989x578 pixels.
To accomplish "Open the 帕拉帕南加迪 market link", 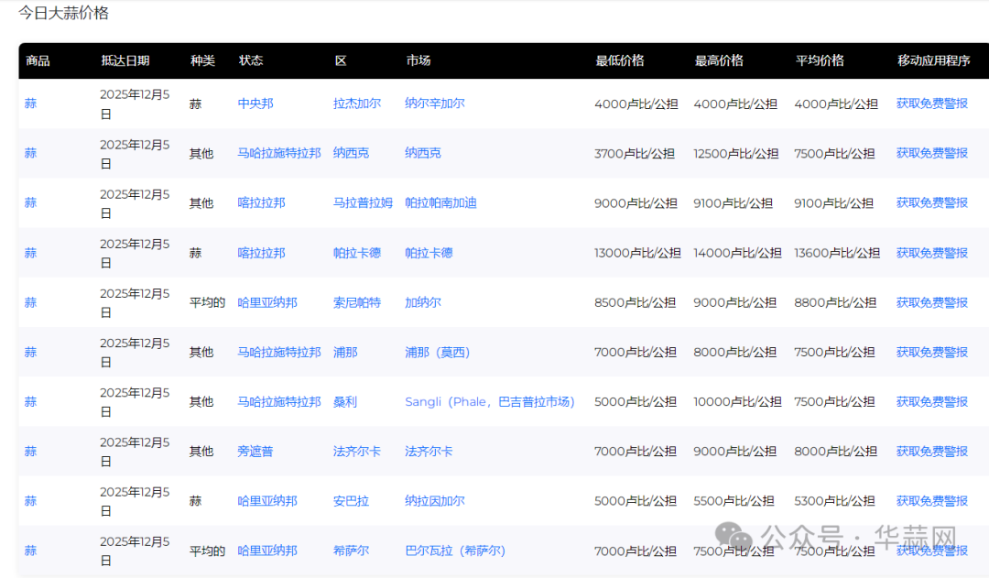I will pos(440,203).
